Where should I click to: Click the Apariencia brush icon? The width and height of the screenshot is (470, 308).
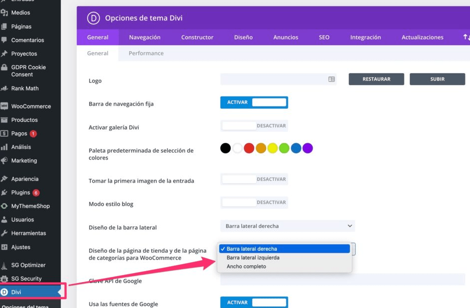coord(4,179)
